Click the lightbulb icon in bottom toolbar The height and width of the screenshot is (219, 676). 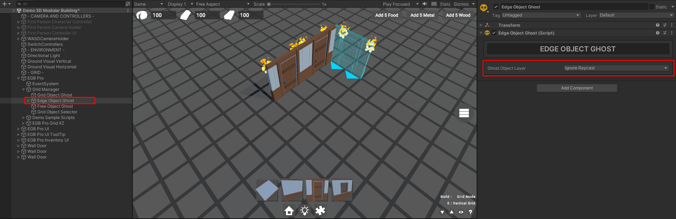click(x=305, y=211)
